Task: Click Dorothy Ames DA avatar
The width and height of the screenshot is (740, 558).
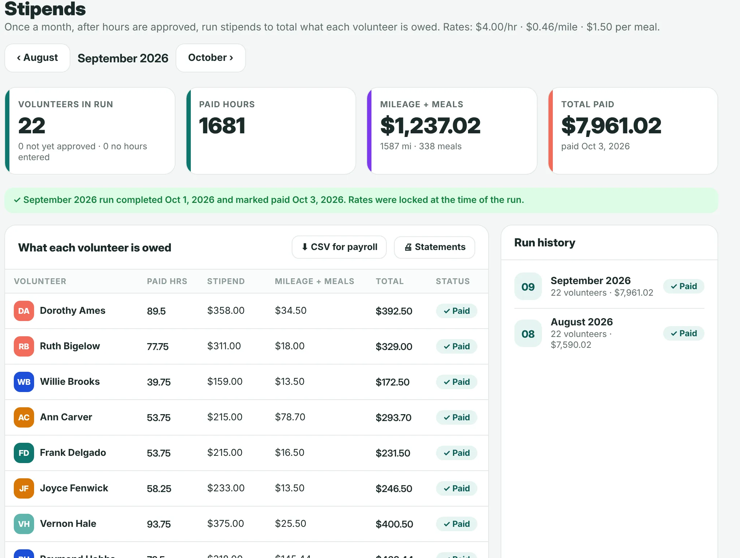Action: point(24,311)
